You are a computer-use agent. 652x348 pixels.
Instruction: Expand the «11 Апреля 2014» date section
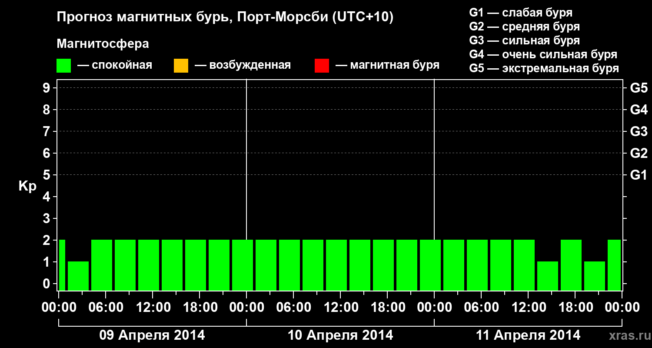[x=529, y=335]
